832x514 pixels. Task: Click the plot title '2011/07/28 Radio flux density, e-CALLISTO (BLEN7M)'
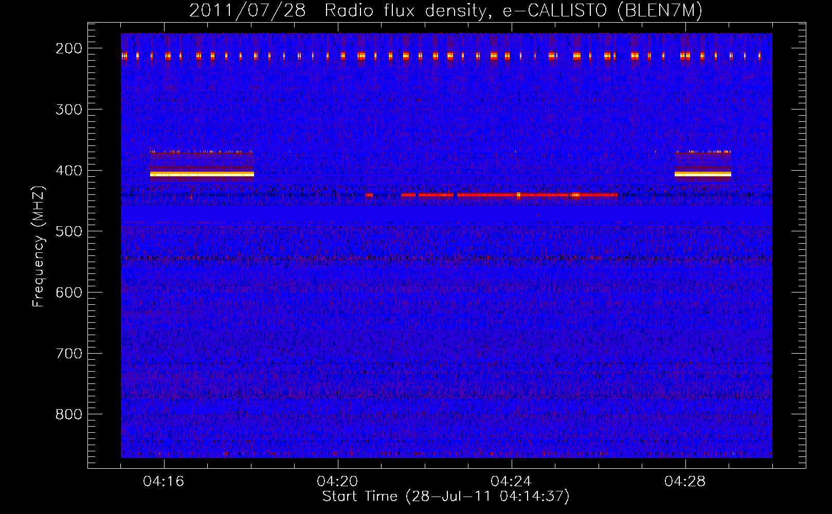[446, 10]
